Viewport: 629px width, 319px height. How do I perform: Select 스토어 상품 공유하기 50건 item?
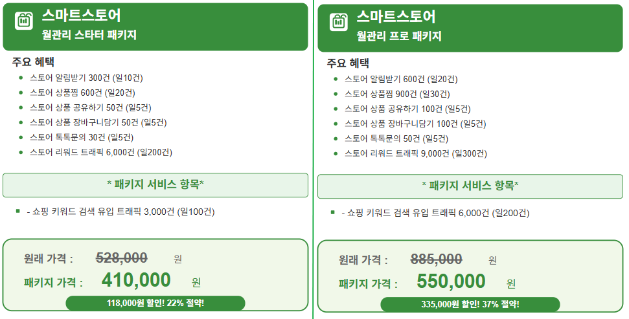(90, 107)
